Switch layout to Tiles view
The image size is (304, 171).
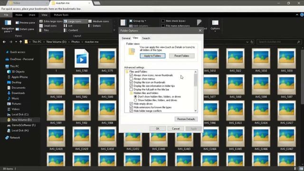(44, 30)
